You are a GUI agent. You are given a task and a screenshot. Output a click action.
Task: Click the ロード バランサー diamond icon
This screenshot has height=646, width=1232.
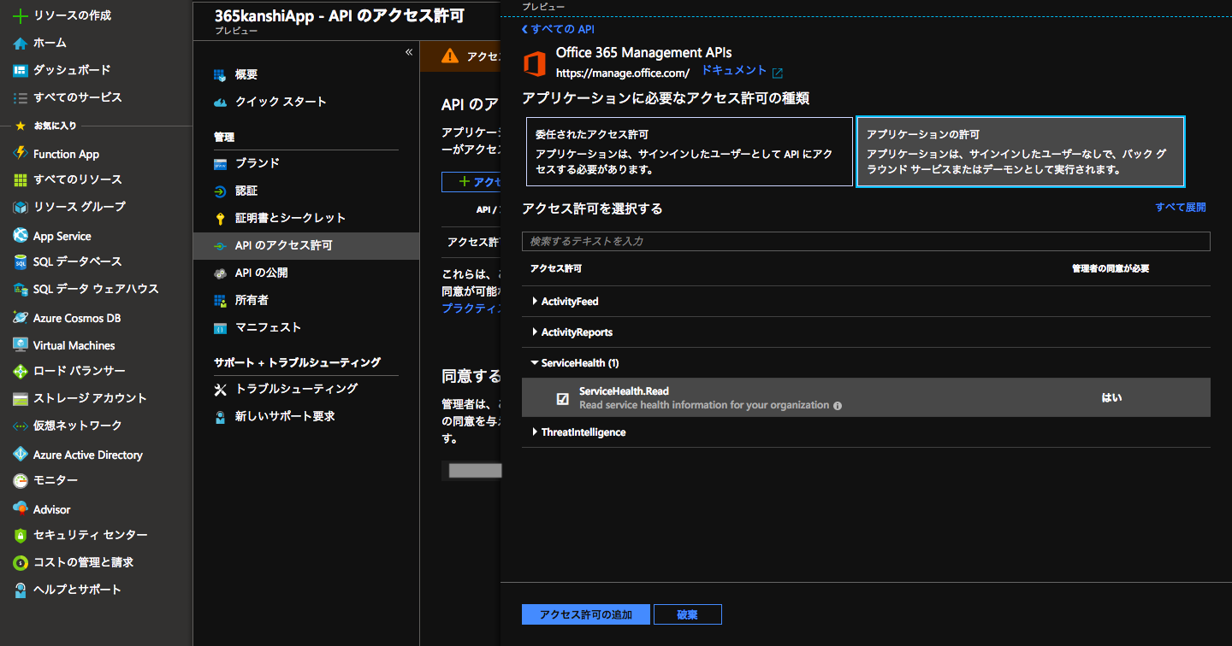point(21,371)
